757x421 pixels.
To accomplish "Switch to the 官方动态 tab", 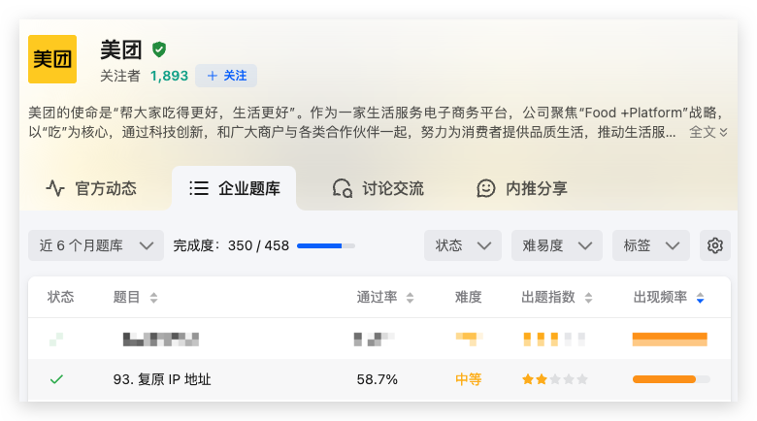I will point(91,188).
